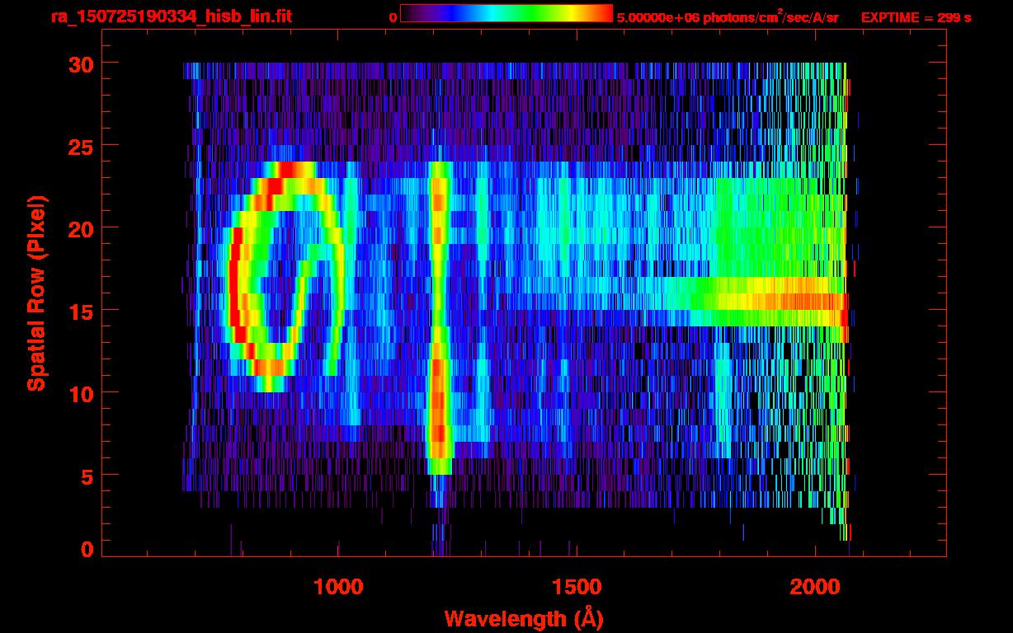This screenshot has width=1013, height=633.
Task: Click the y-axis tick label 15
Action: [79, 311]
